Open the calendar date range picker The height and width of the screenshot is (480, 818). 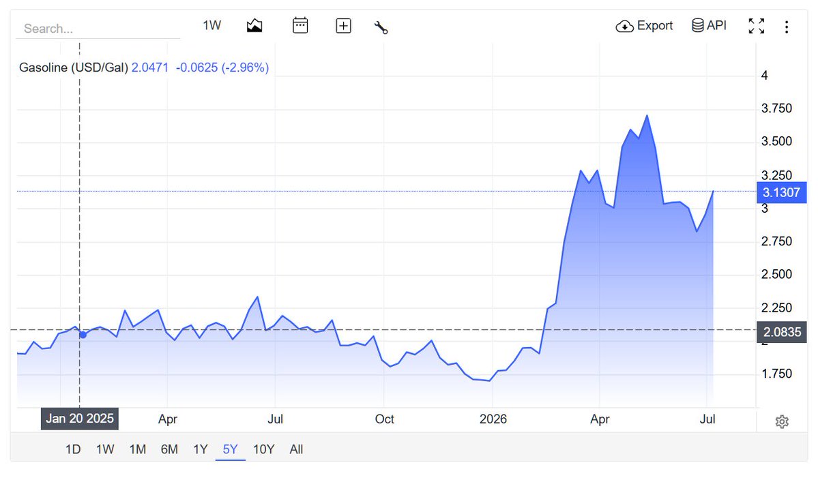[x=300, y=25]
